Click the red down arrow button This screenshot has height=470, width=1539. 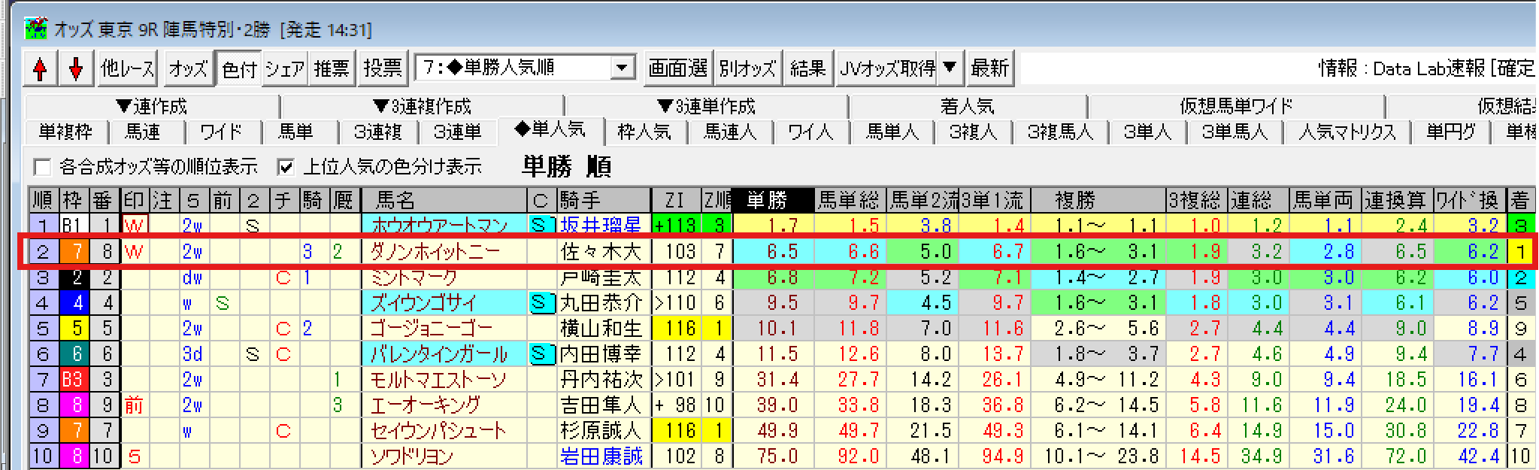coord(76,69)
